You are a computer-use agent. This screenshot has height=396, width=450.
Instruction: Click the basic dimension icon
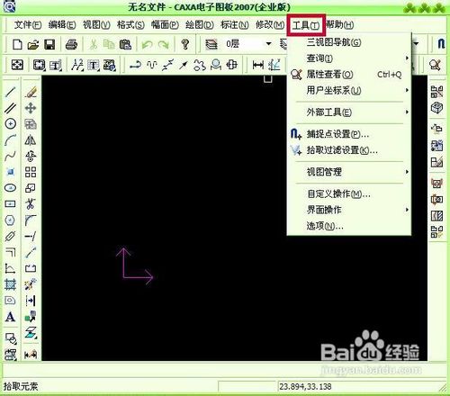(258, 65)
